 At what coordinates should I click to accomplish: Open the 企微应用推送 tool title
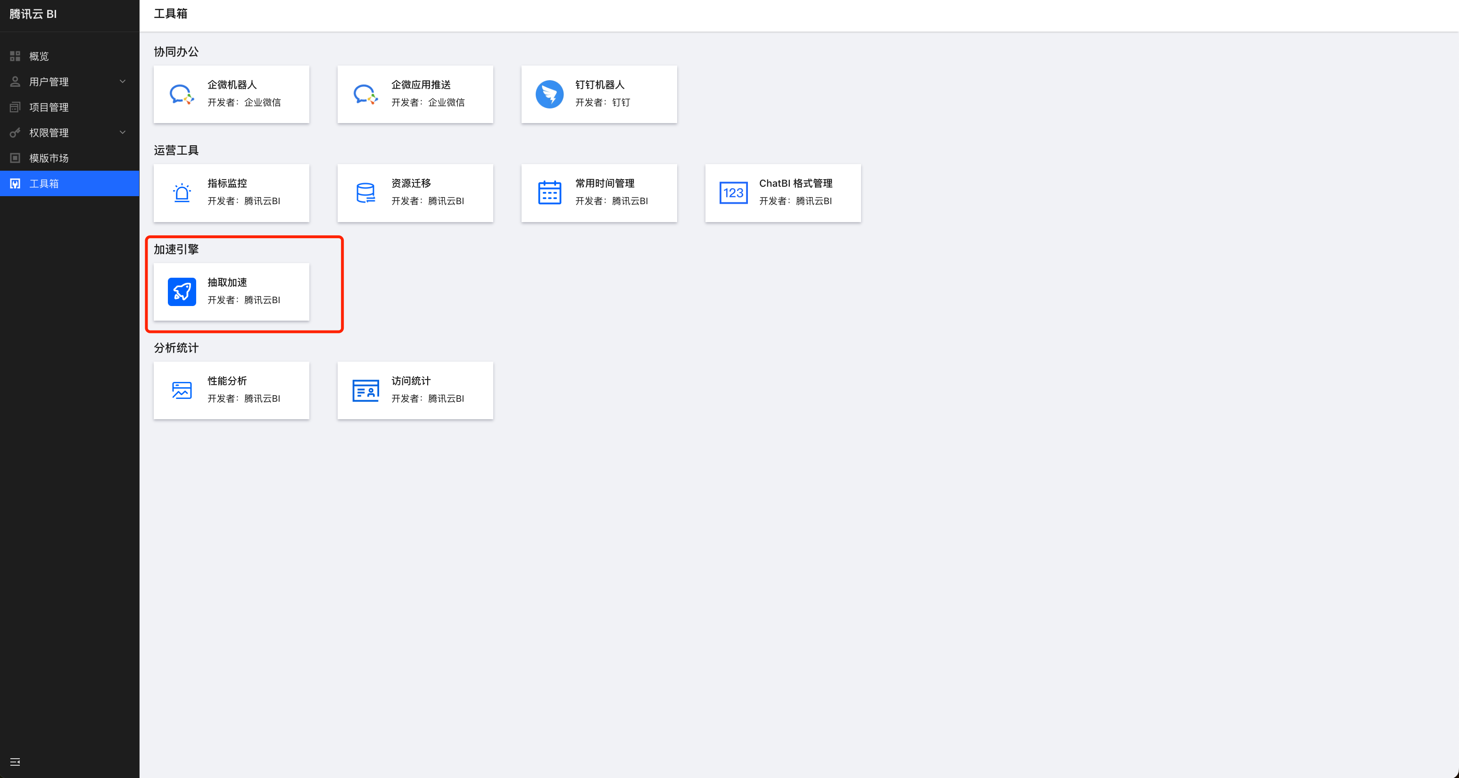(x=421, y=84)
